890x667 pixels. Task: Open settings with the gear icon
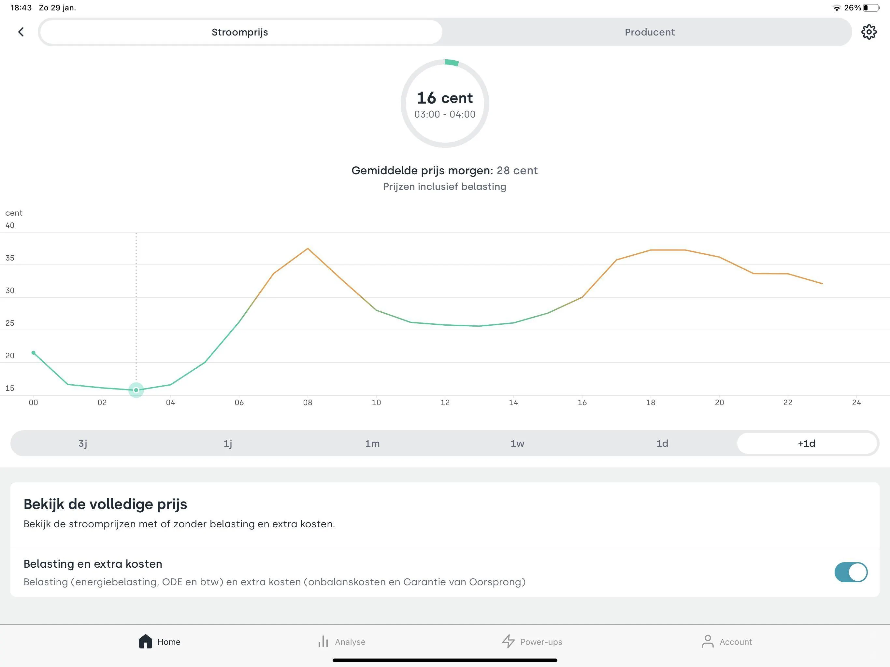(869, 32)
